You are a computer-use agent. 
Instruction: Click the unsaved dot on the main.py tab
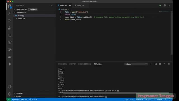(70, 6)
